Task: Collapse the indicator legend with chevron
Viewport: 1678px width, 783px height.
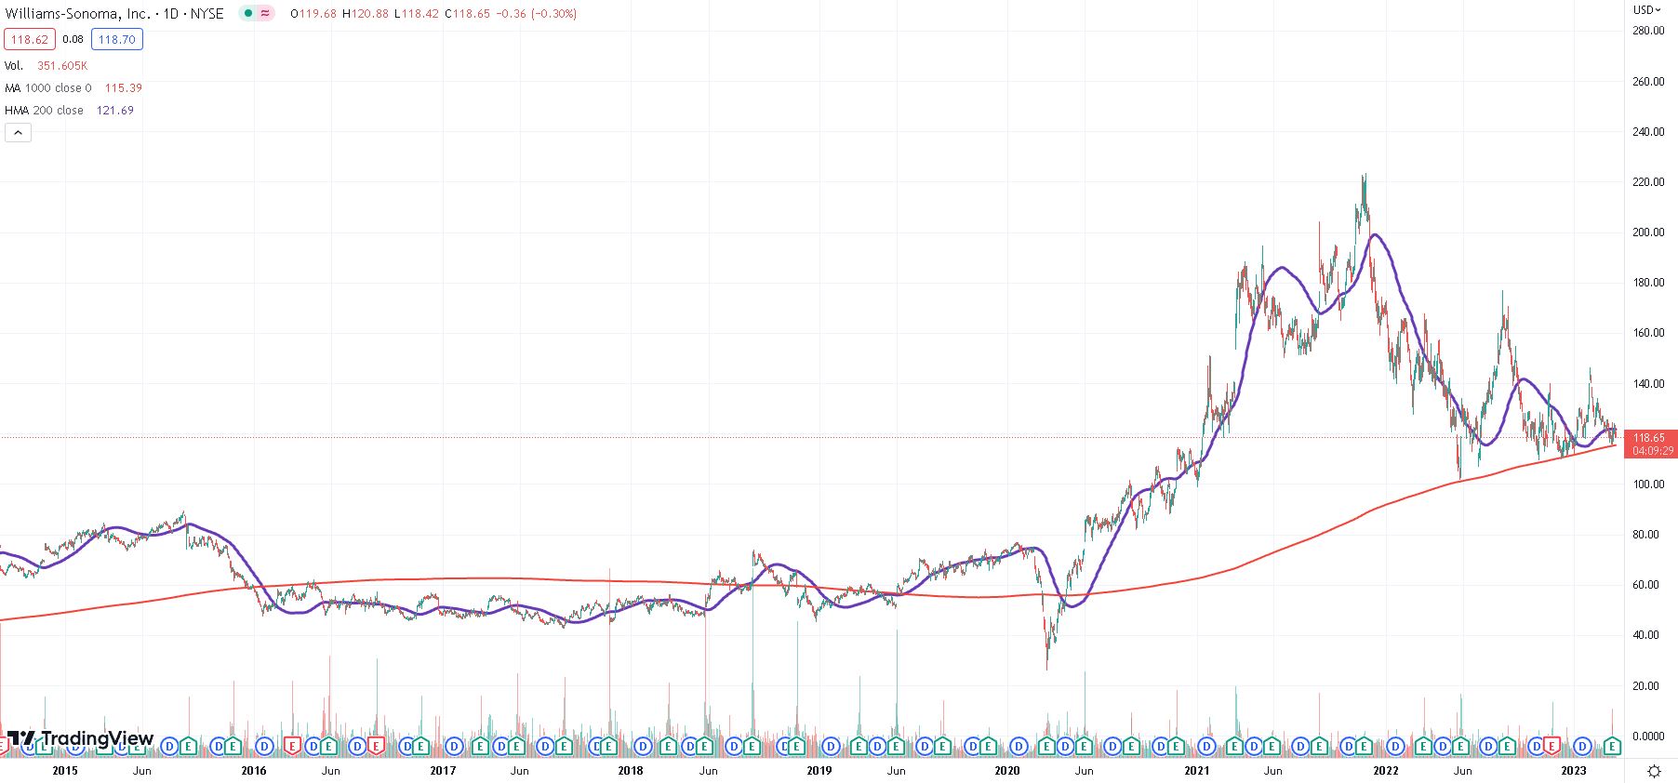Action: pos(18,133)
